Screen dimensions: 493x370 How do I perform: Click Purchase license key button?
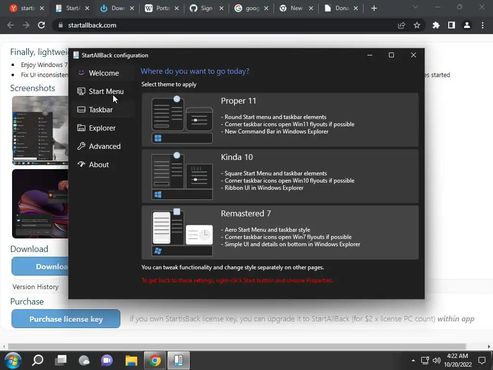click(x=66, y=319)
